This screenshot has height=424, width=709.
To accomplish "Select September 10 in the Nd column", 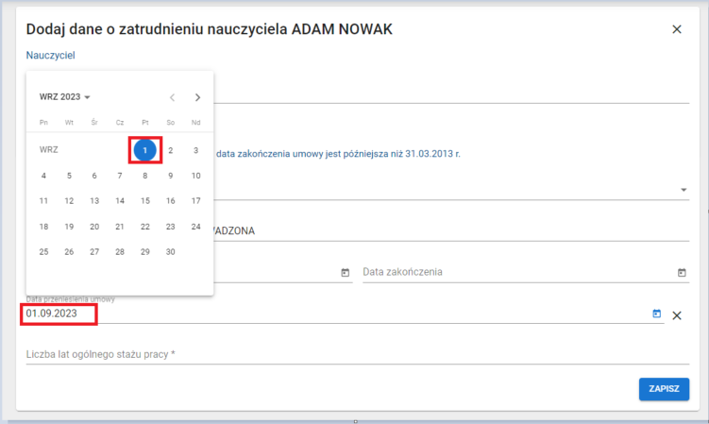I will point(195,176).
